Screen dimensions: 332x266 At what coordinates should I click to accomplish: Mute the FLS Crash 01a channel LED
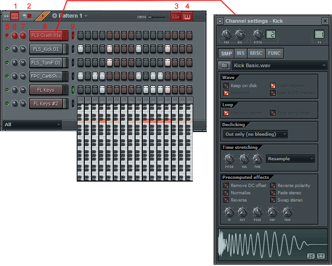pos(7,35)
